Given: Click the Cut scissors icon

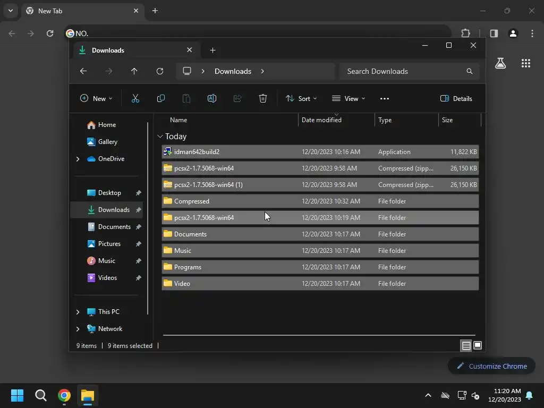Looking at the screenshot, I should (x=135, y=98).
